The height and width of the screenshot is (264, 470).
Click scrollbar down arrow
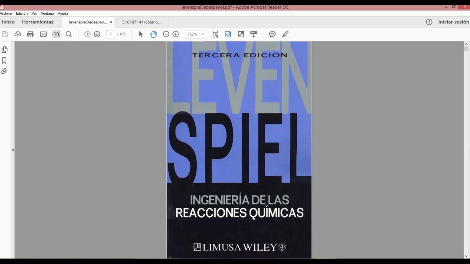coord(466,256)
